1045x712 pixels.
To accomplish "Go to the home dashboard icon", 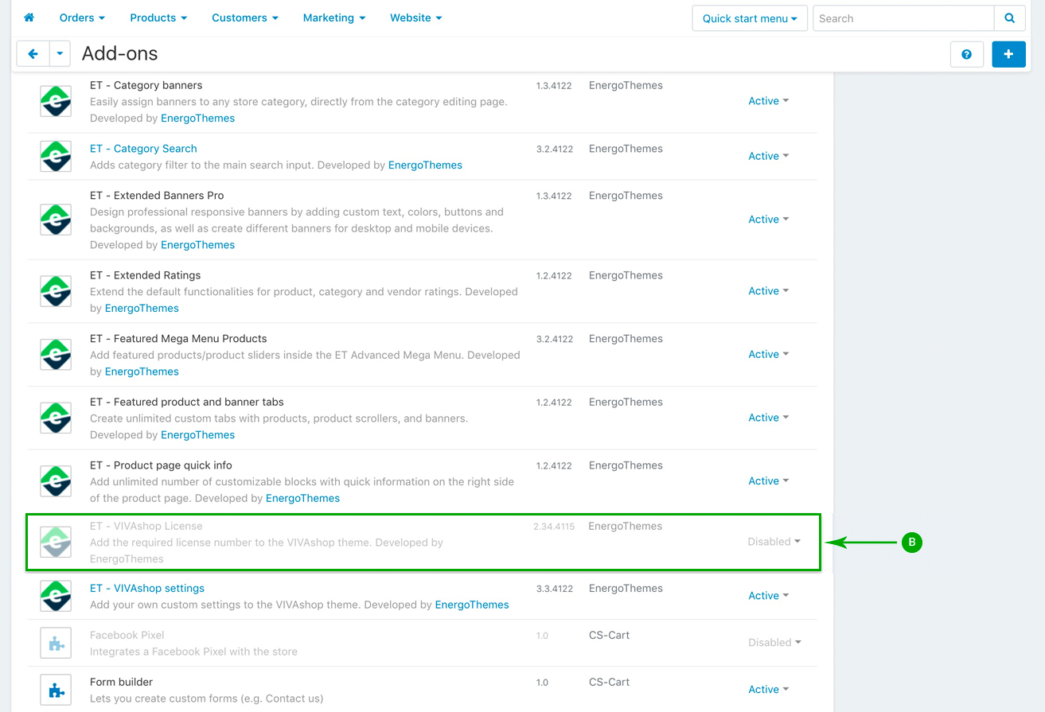I will [x=29, y=18].
